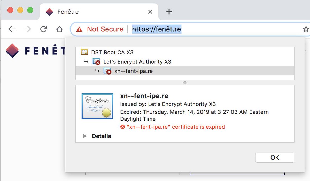Click the large Certificate Standard image

(97, 106)
